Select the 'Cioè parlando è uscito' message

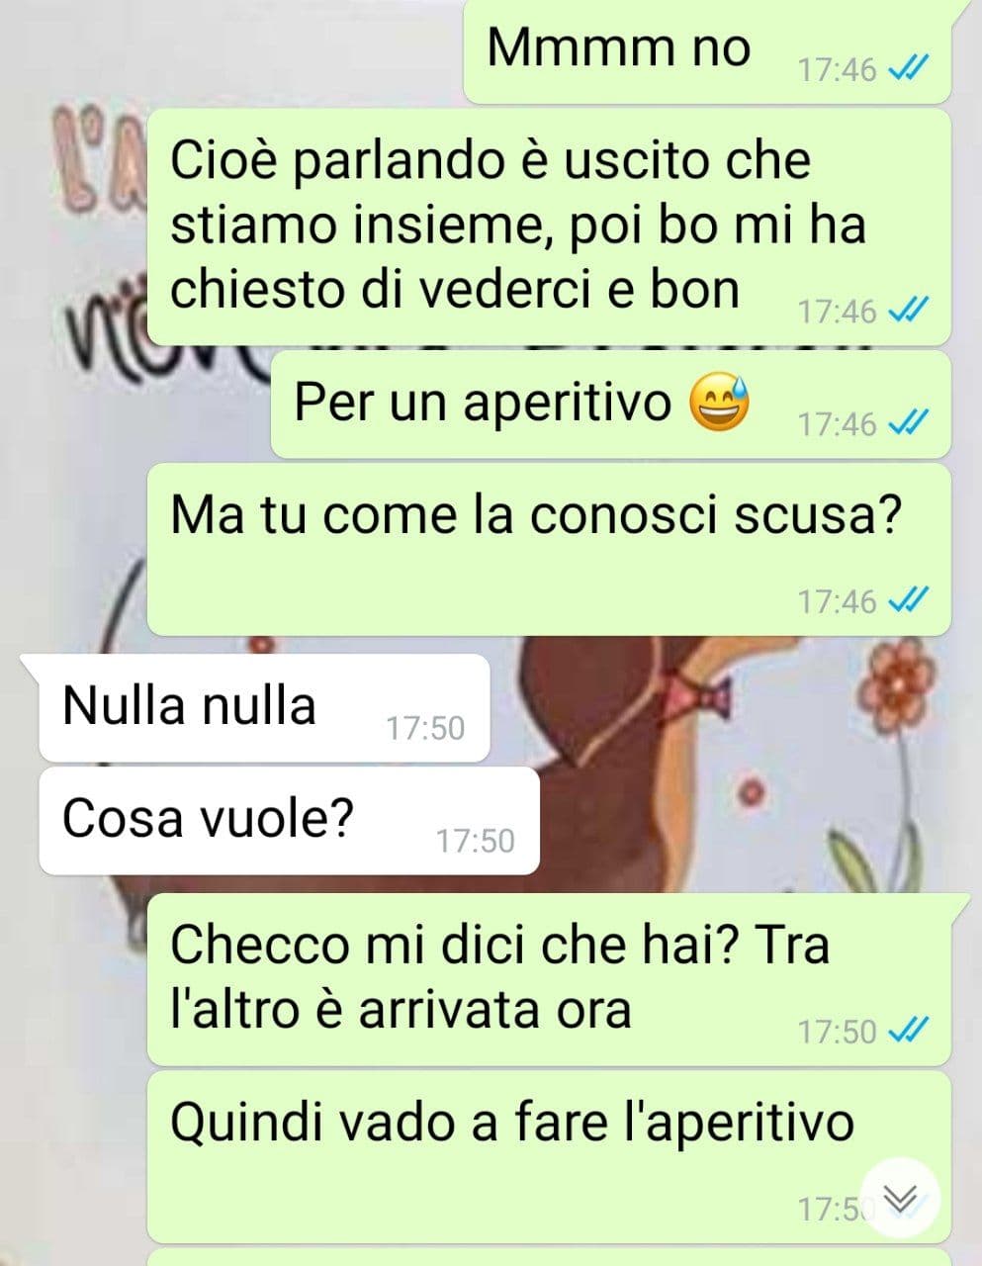coord(549,226)
